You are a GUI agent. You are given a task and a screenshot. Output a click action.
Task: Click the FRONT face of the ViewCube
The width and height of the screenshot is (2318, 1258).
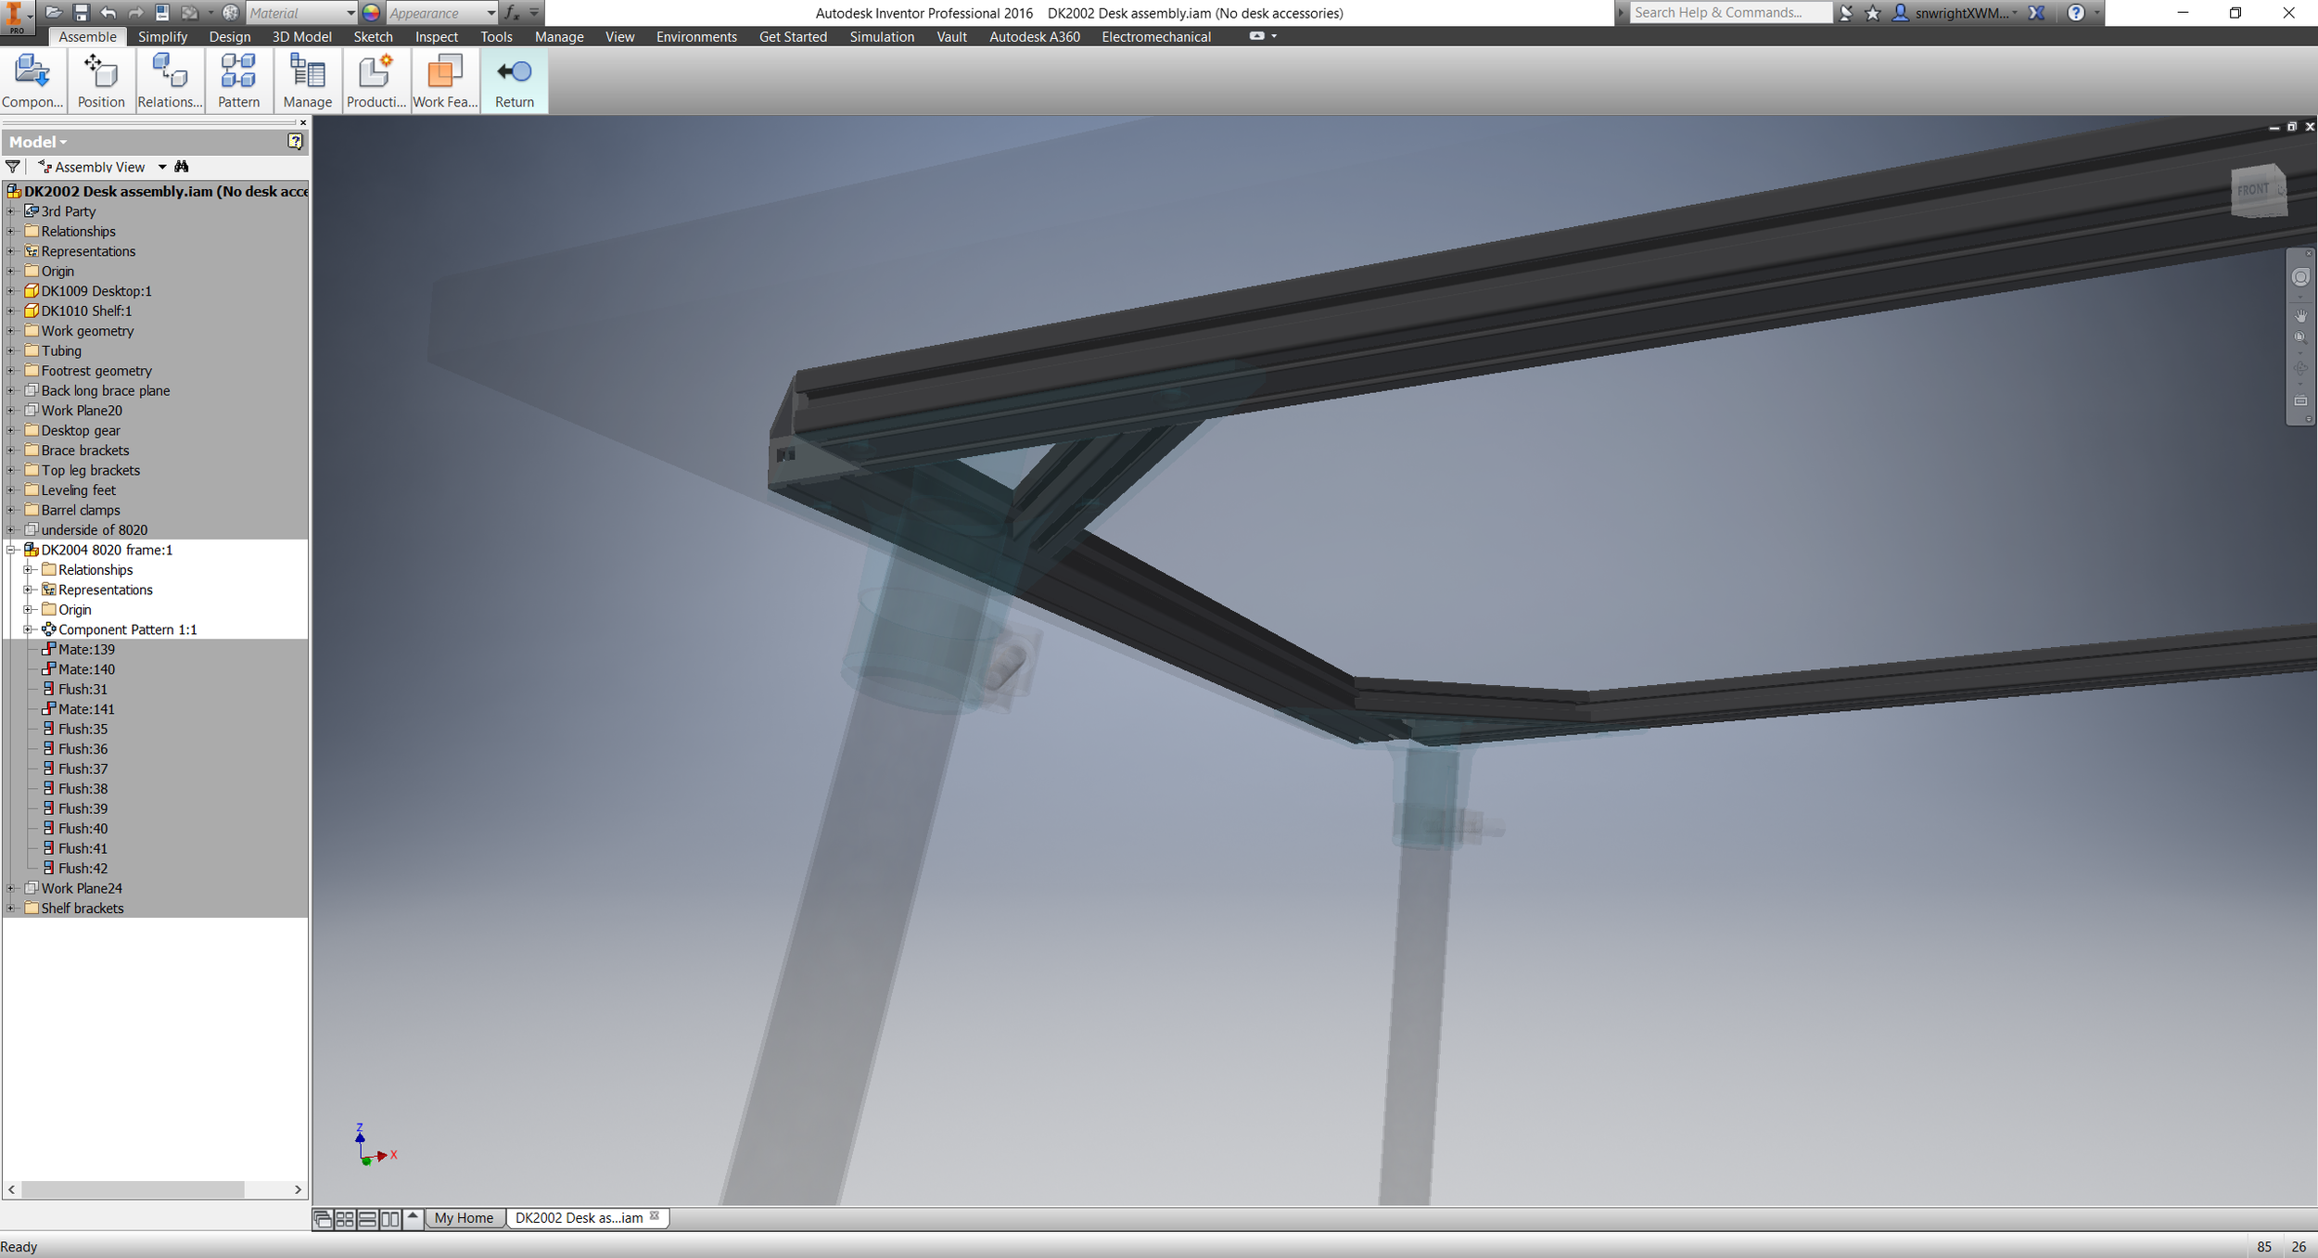(2253, 190)
